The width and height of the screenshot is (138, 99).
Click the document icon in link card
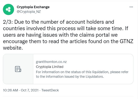[x=18, y=69]
